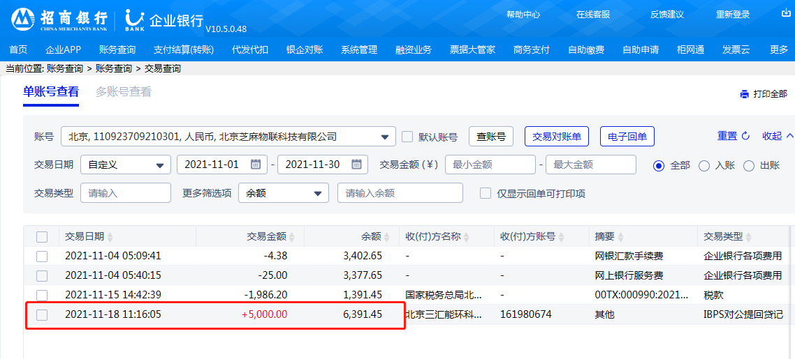This screenshot has width=795, height=359.
Task: Open the 交易日期 自定义 dropdown
Action: tap(160, 165)
